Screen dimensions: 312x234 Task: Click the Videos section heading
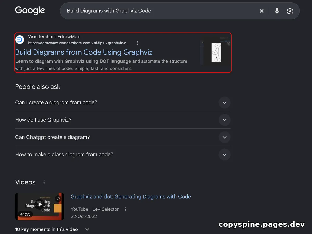pos(25,182)
